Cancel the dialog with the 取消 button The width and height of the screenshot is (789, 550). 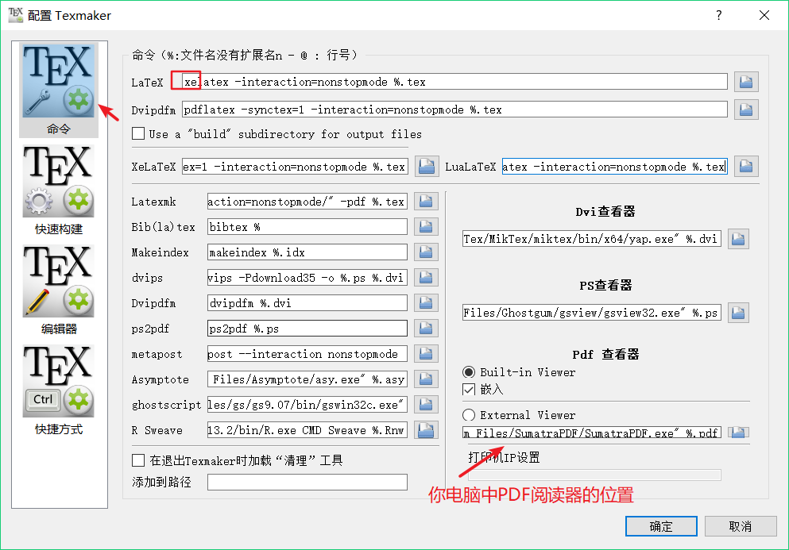click(741, 526)
